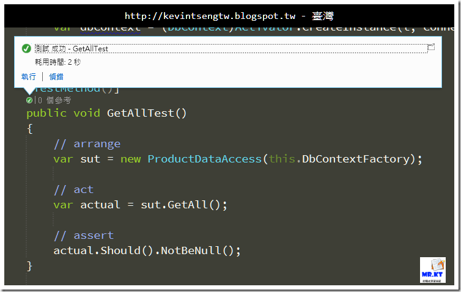Open the popup's pop-out window icon

point(431,47)
